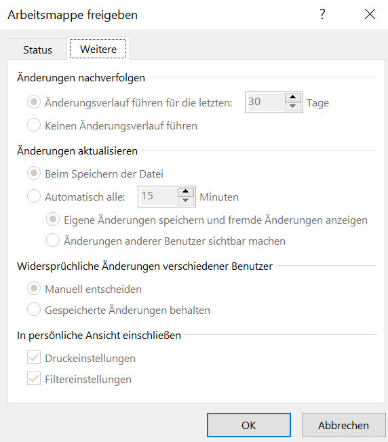Increase the Tage spinner value
The width and height of the screenshot is (388, 442).
[x=292, y=98]
